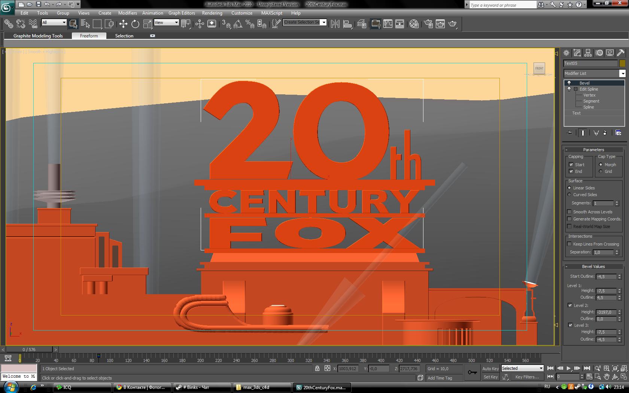
Task: Open the Quick Access toolbar customize arrow
Action: [x=78, y=4]
